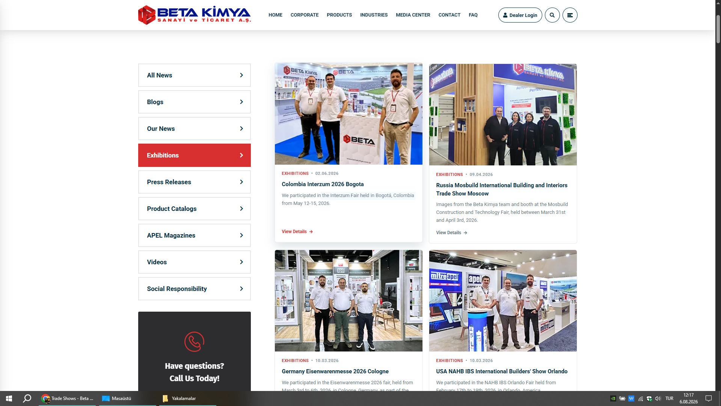This screenshot has width=721, height=406.
Task: Click the Dealer Login button
Action: click(520, 15)
